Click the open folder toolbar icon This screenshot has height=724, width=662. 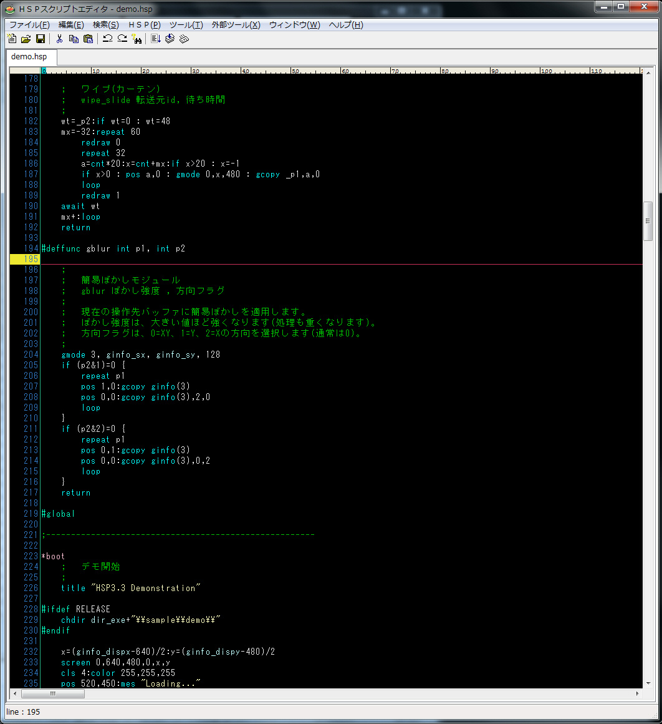[x=26, y=39]
